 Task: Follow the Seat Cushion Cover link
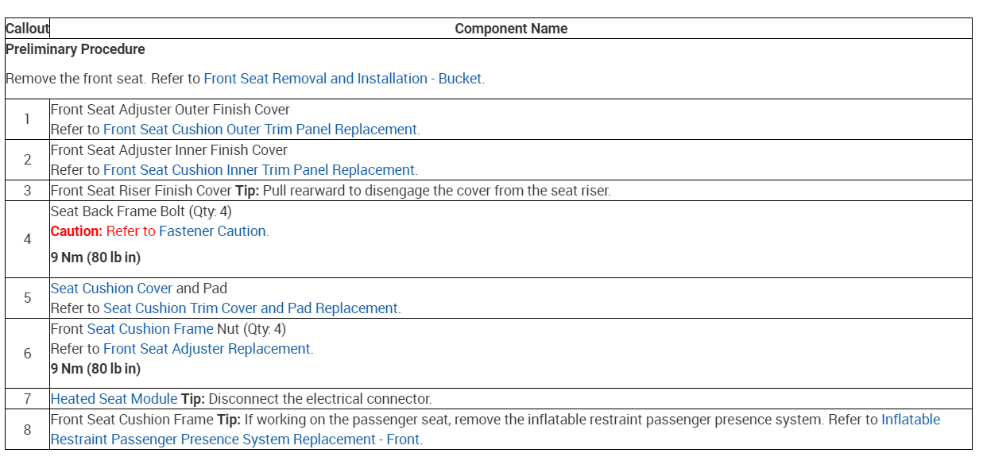coord(111,289)
